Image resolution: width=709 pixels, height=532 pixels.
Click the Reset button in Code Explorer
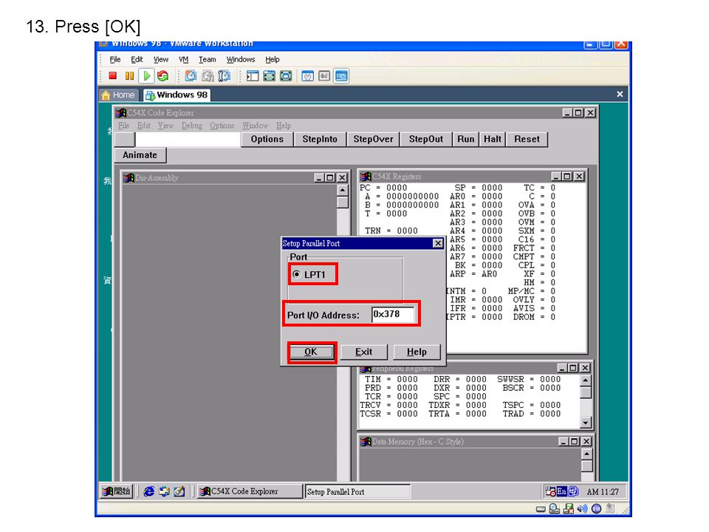tap(527, 140)
